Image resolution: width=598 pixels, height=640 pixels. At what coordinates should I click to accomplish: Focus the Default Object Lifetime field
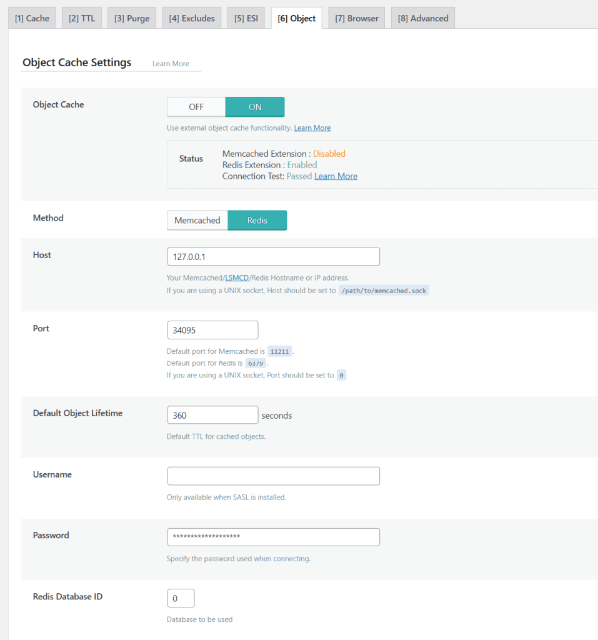pyautogui.click(x=212, y=414)
